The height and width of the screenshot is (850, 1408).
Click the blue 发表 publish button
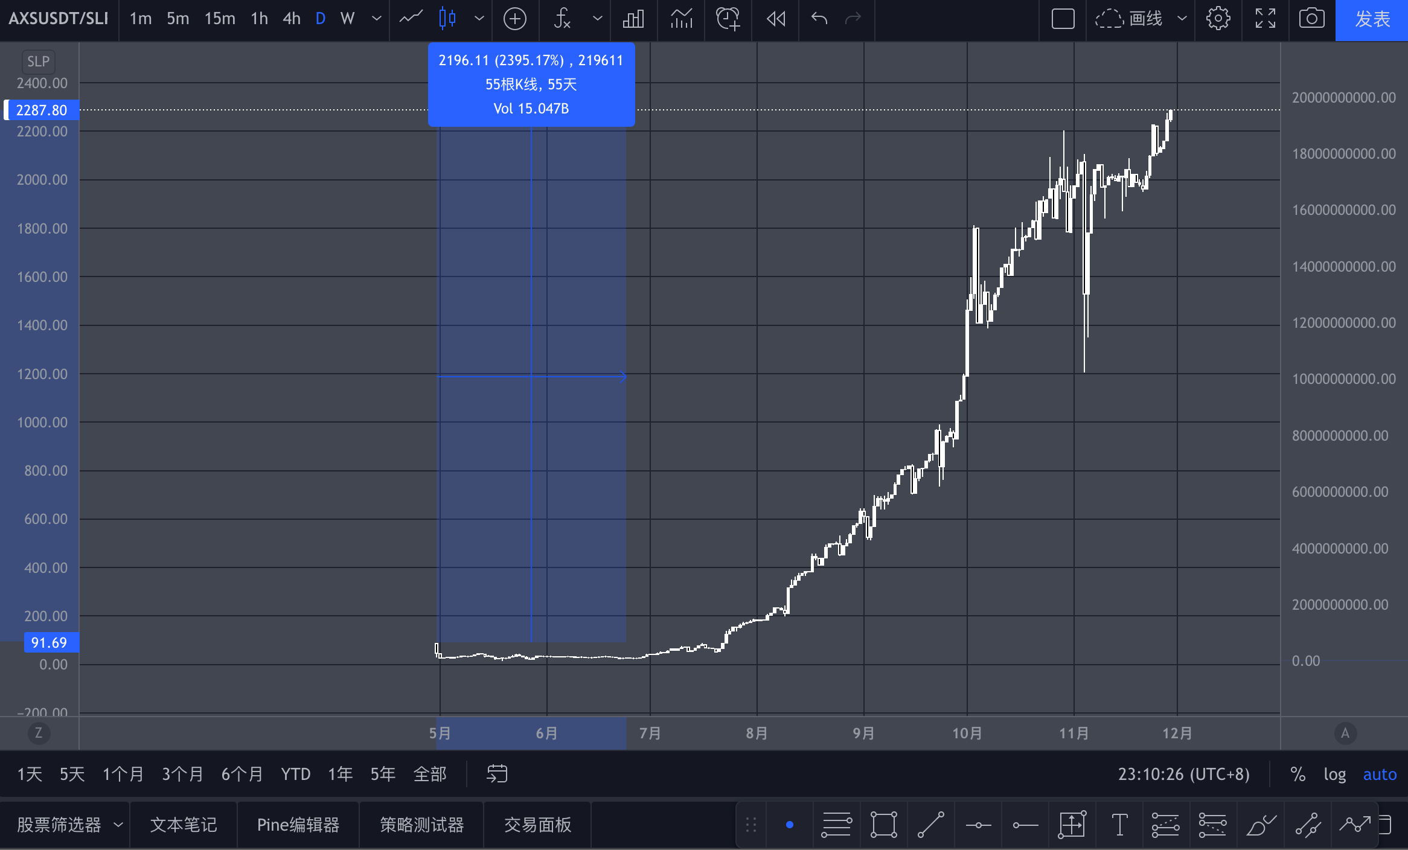pos(1372,20)
